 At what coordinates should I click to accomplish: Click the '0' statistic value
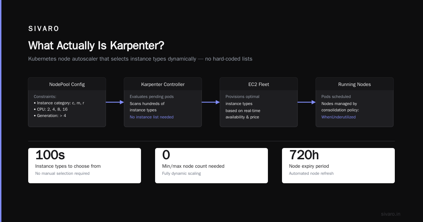click(x=166, y=155)
